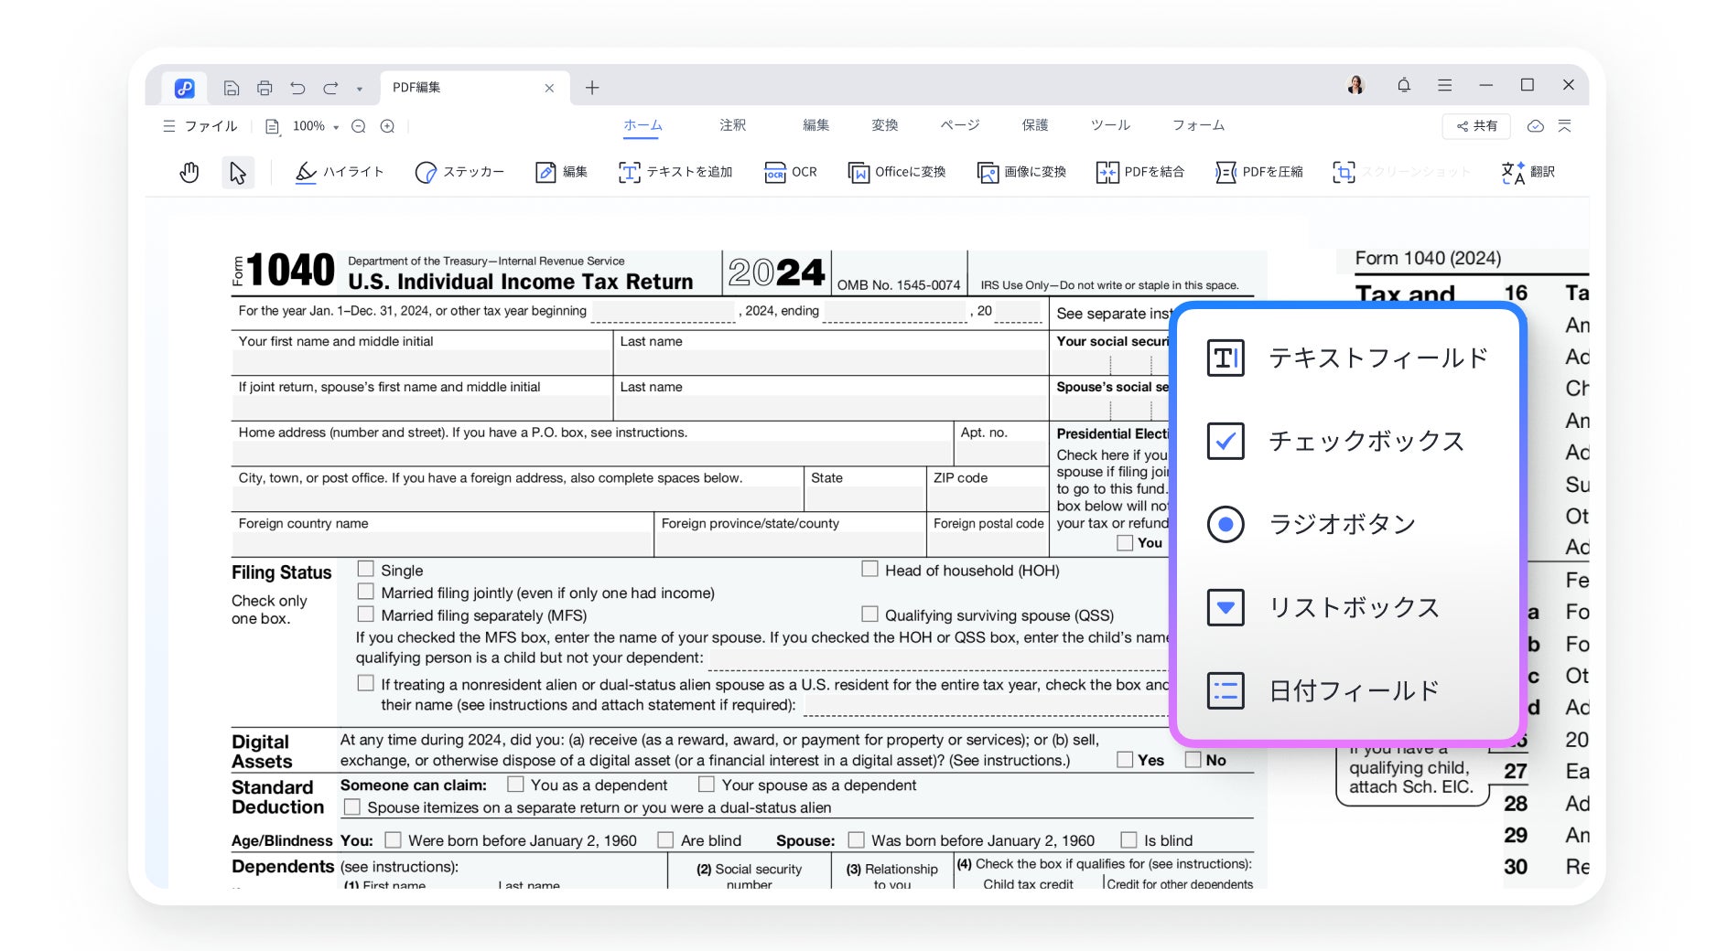Screen dimensions: 1717x951
Task: Click the PDFelement app logo icon
Action: point(185,88)
